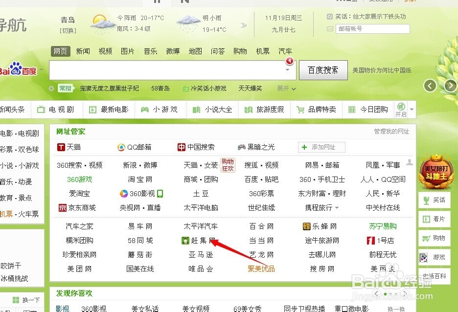Select the 图片 search tab
Image resolution: width=458 pixels, height=312 pixels.
128,51
